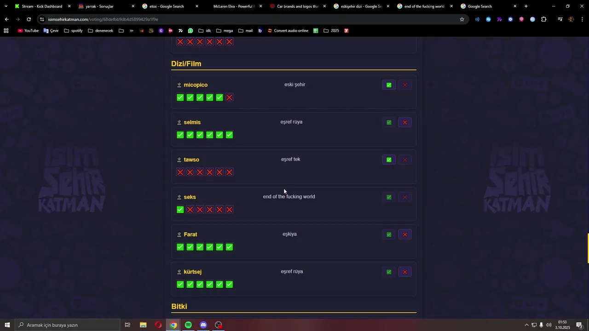Click the address bar URL field
The image size is (589, 331).
pyautogui.click(x=248, y=19)
